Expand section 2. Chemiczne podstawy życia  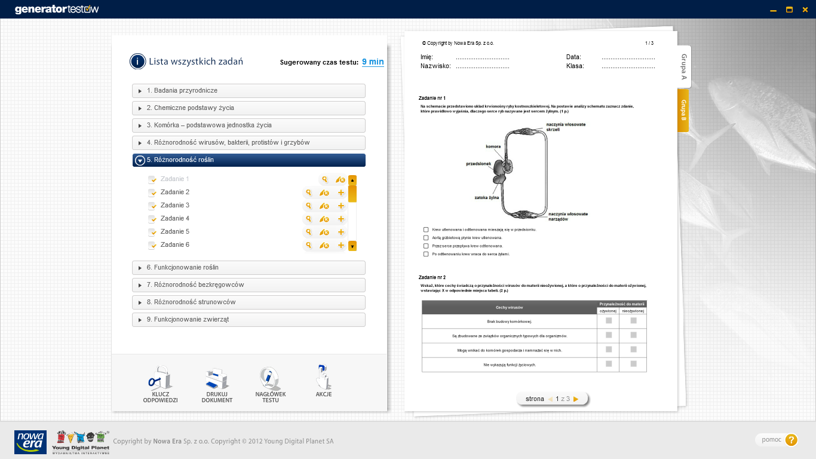[x=249, y=108]
